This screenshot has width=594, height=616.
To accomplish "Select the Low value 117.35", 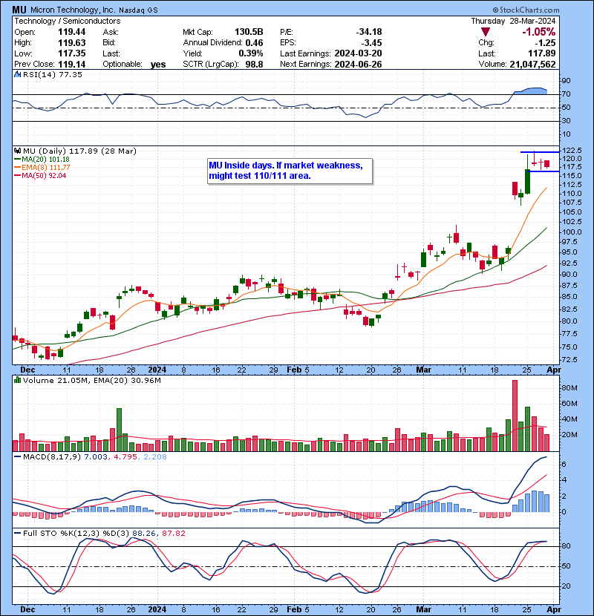I will [x=71, y=53].
